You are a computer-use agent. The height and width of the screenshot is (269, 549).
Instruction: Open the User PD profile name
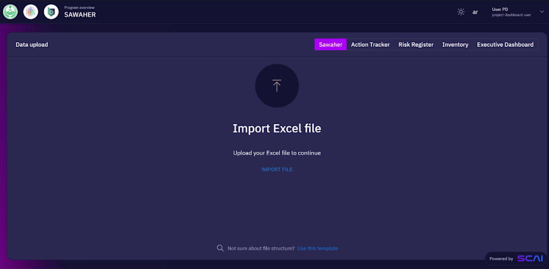pos(500,9)
